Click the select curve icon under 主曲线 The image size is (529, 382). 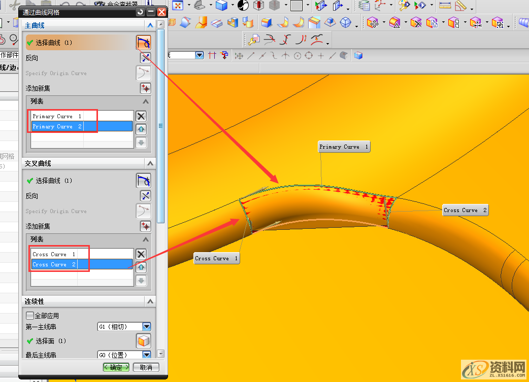point(144,43)
